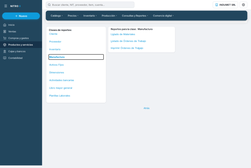The image size is (251, 168).
Task: Open settings via the gear icon
Action: tap(243, 5)
